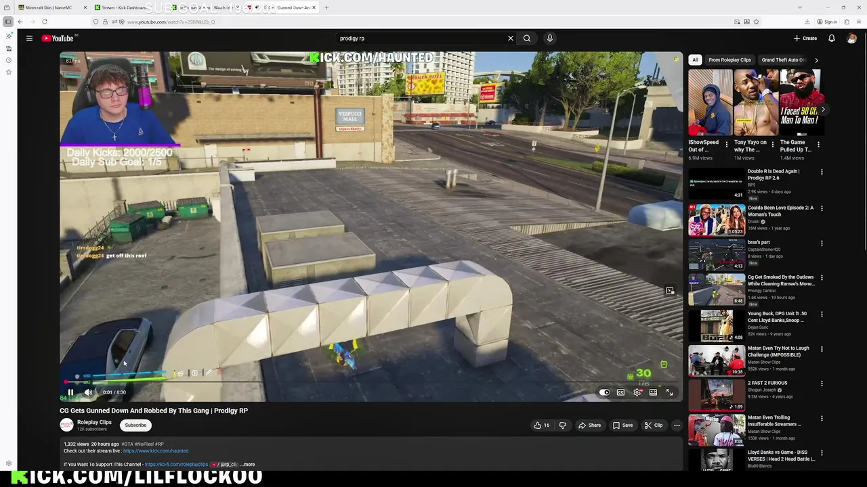Start voice search with microphone icon

click(x=550, y=39)
